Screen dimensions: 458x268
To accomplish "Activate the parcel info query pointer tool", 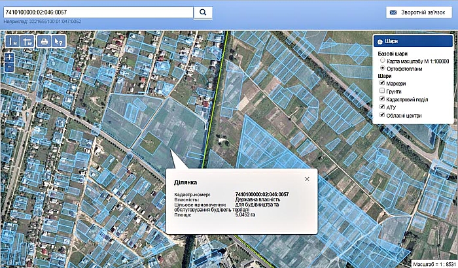I will coord(59,41).
